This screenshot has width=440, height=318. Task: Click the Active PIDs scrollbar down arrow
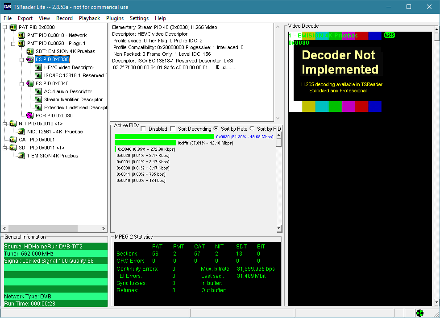[278, 228]
